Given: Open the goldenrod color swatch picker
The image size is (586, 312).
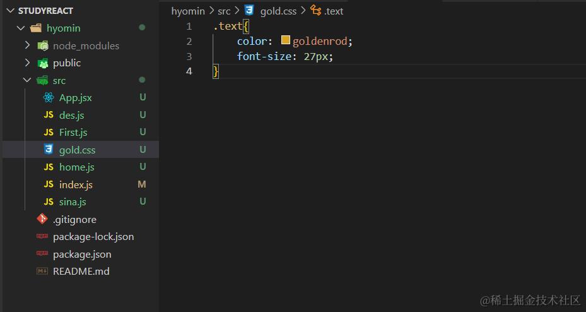Looking at the screenshot, I should pyautogui.click(x=286, y=40).
